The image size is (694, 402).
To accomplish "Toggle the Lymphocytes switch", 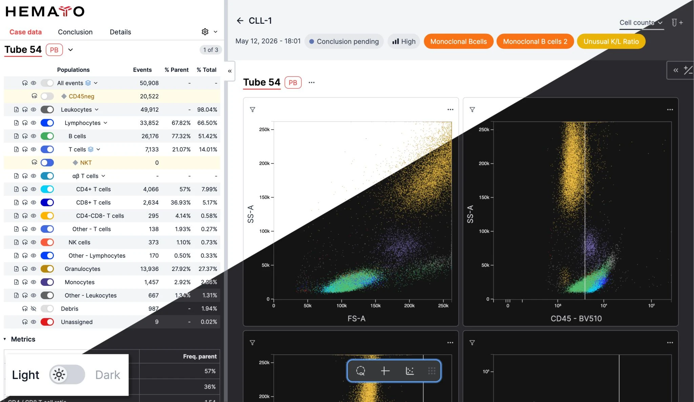I will tap(47, 123).
